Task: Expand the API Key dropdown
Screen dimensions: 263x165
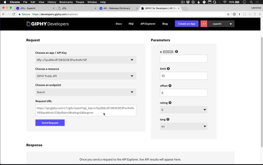Action: (86, 60)
